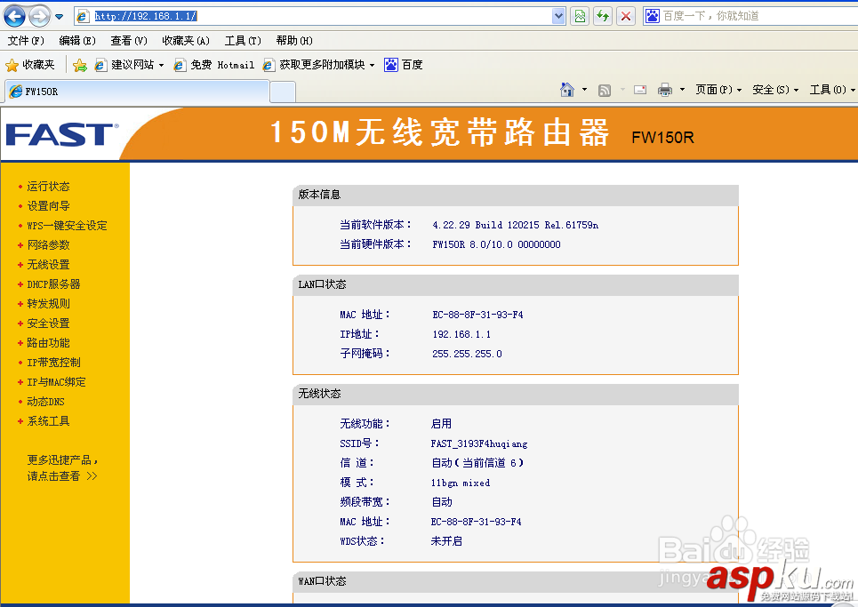Click the Print icon
Screen dimensions: 858x607
(x=665, y=90)
